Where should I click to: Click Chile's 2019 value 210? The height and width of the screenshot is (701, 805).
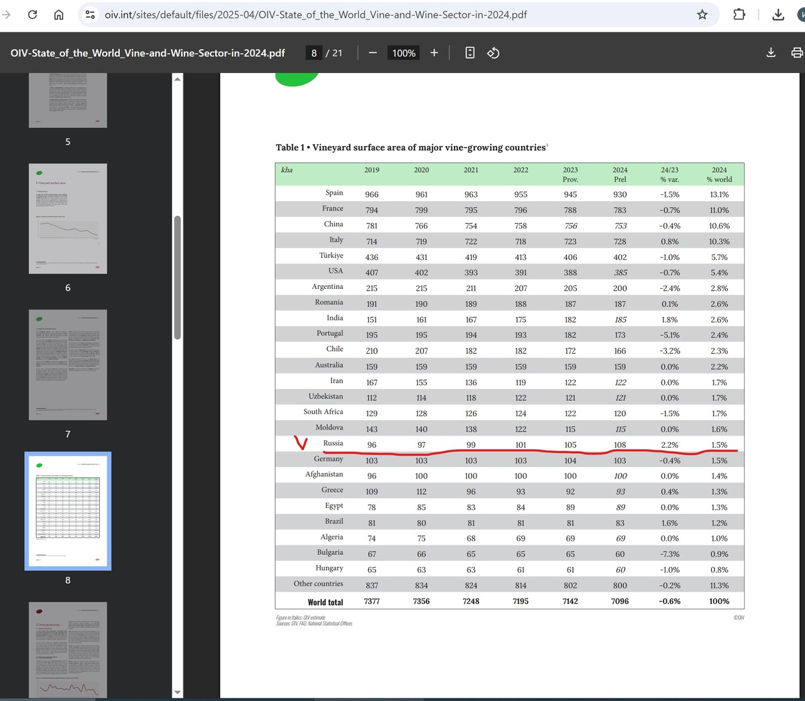372,351
